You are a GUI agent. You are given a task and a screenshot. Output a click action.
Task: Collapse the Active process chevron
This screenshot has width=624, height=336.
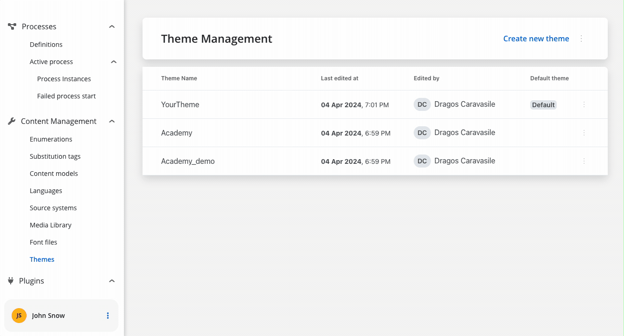114,62
